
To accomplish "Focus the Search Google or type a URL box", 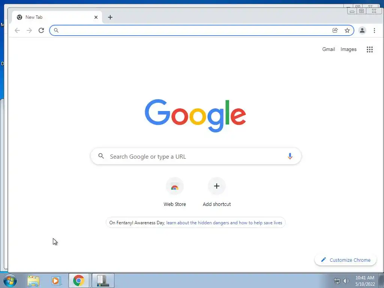I will click(196, 156).
